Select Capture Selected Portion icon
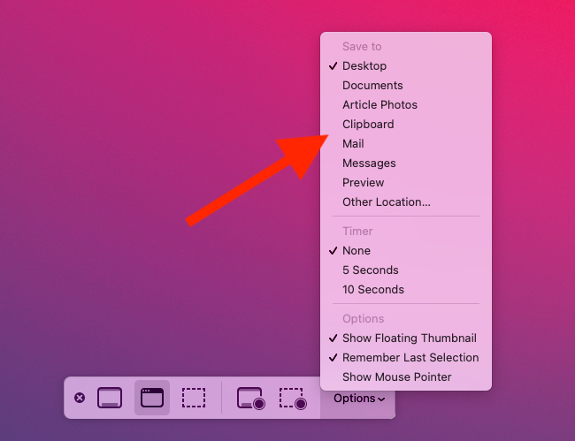Screen dimensions: 575x441 194,398
